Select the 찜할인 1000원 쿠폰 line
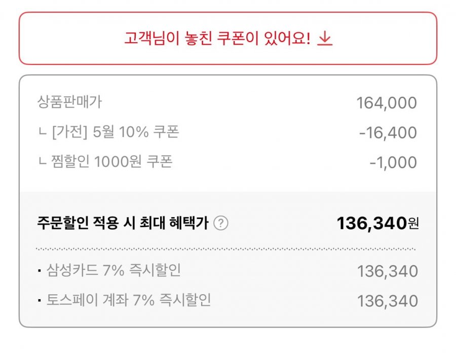The image size is (456, 353). 112,161
